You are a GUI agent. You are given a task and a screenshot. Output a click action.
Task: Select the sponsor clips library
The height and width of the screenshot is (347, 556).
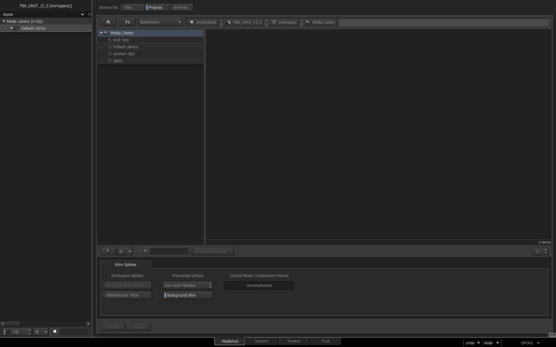click(x=124, y=54)
